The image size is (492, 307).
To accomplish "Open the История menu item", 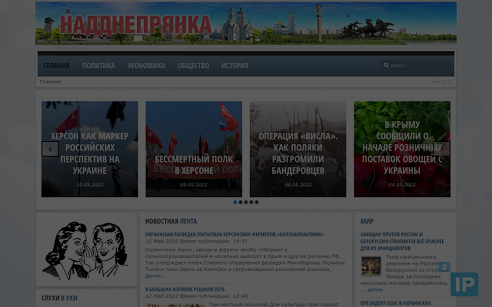I will coord(235,66).
